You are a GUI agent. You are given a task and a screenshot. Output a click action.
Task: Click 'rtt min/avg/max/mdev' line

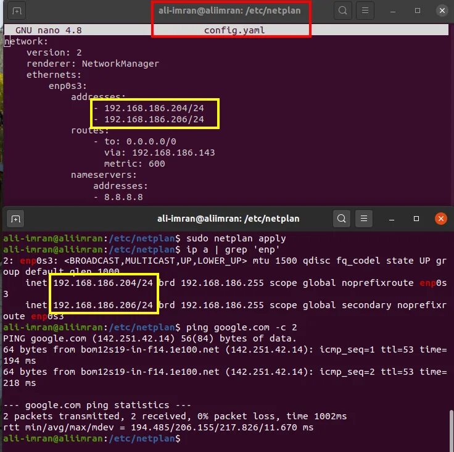[158, 427]
